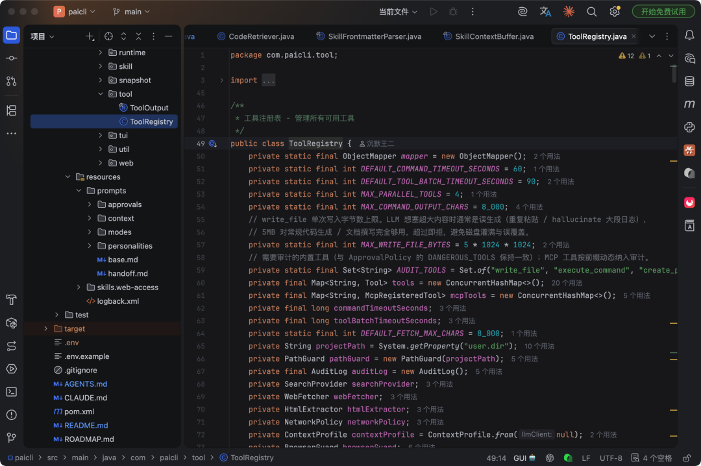Show the hidden tabs dropdown

652,36
